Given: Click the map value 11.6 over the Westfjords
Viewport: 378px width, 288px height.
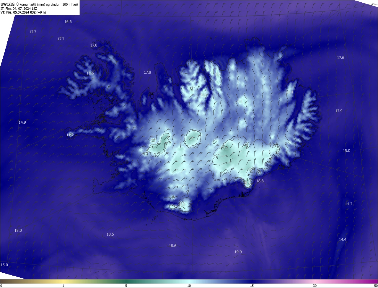Looking at the screenshot, I should point(90,73).
